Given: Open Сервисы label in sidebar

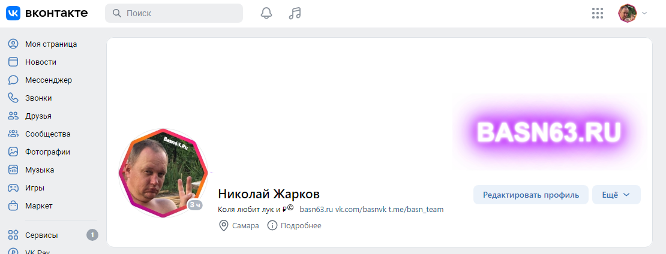Looking at the screenshot, I should (x=41, y=235).
